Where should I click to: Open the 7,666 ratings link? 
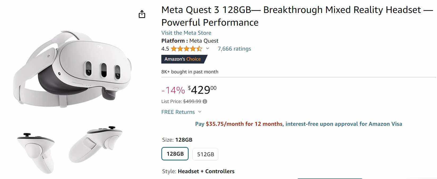[234, 49]
